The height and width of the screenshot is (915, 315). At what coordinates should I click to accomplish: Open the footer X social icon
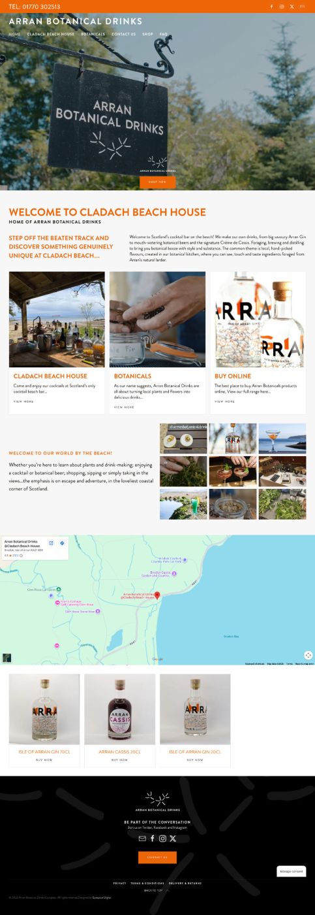coord(173,839)
